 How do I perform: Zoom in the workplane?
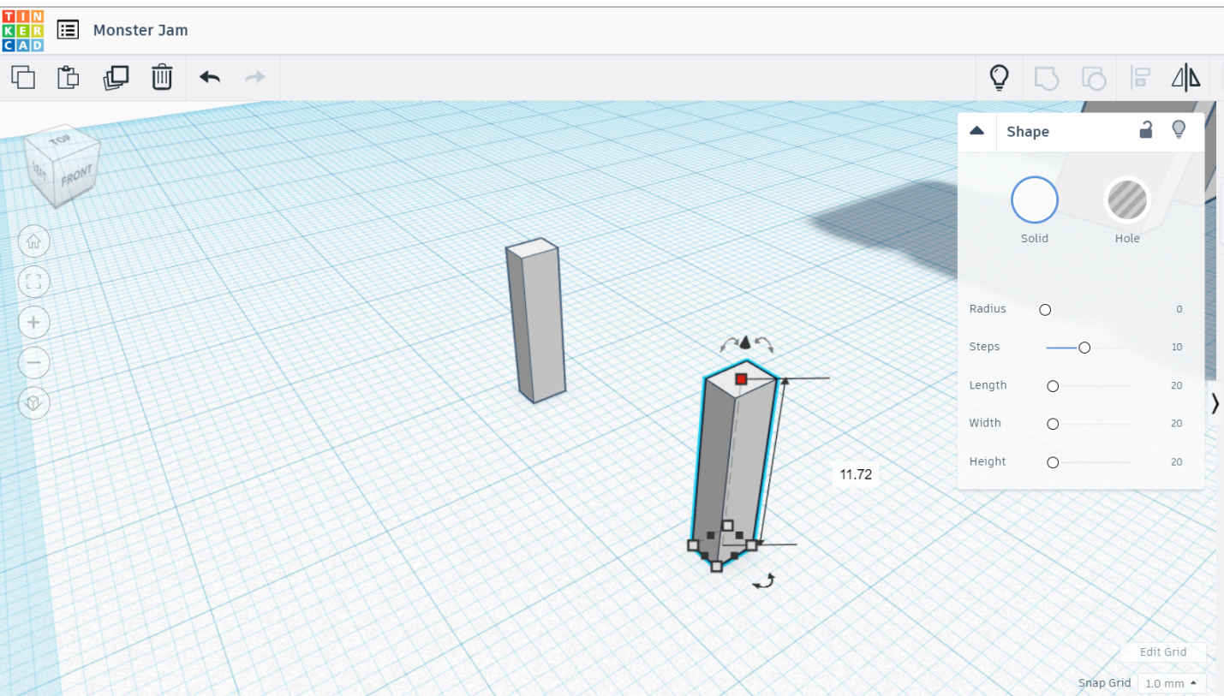click(34, 322)
